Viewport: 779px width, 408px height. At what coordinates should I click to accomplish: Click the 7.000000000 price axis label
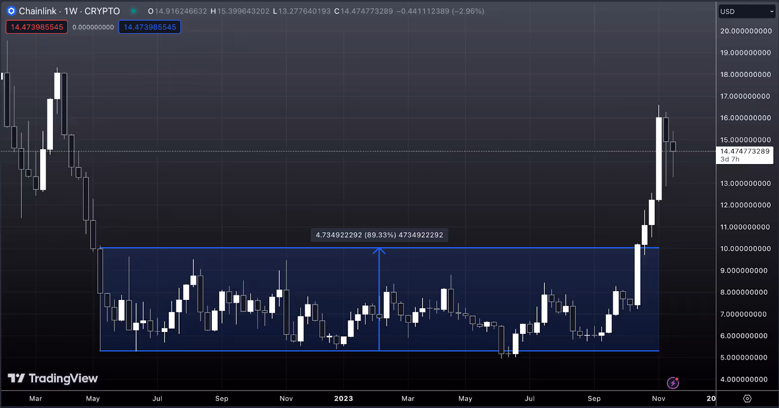click(x=744, y=314)
